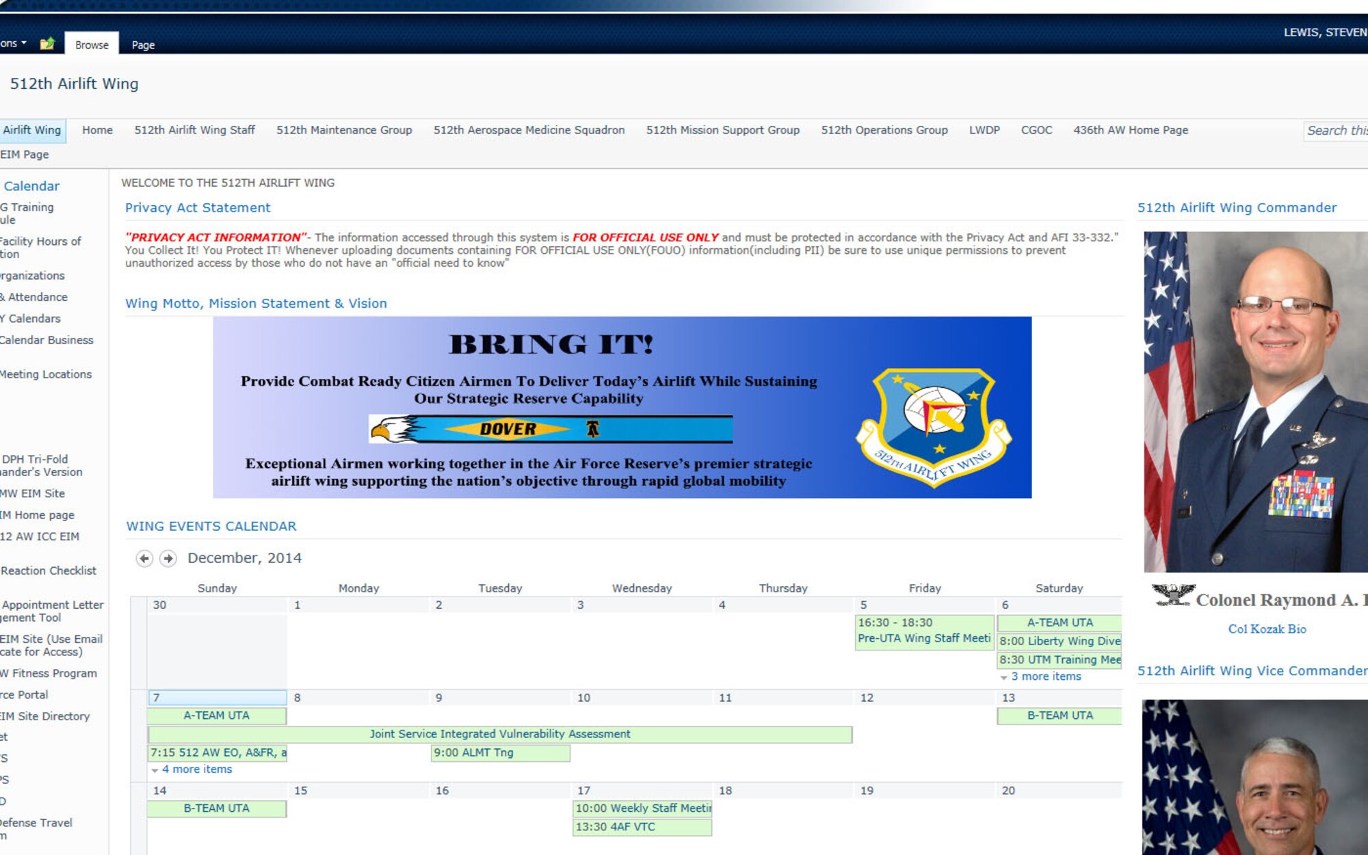Open the Privacy Act Statement link

pos(198,207)
